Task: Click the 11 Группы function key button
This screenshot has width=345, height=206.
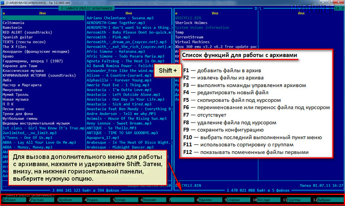Action: tap(297, 200)
